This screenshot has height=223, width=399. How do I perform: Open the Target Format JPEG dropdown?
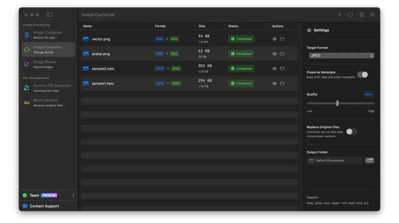(341, 55)
